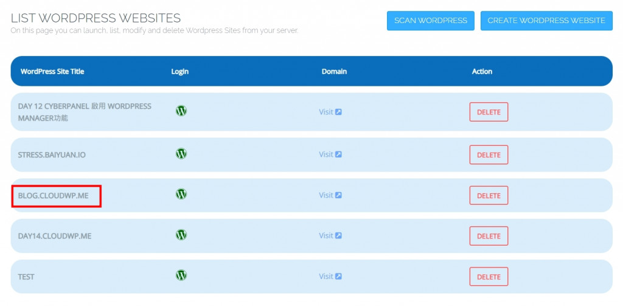Visit the DAY14.CLOUDWP.ME domain
The image size is (623, 307).
tap(330, 236)
